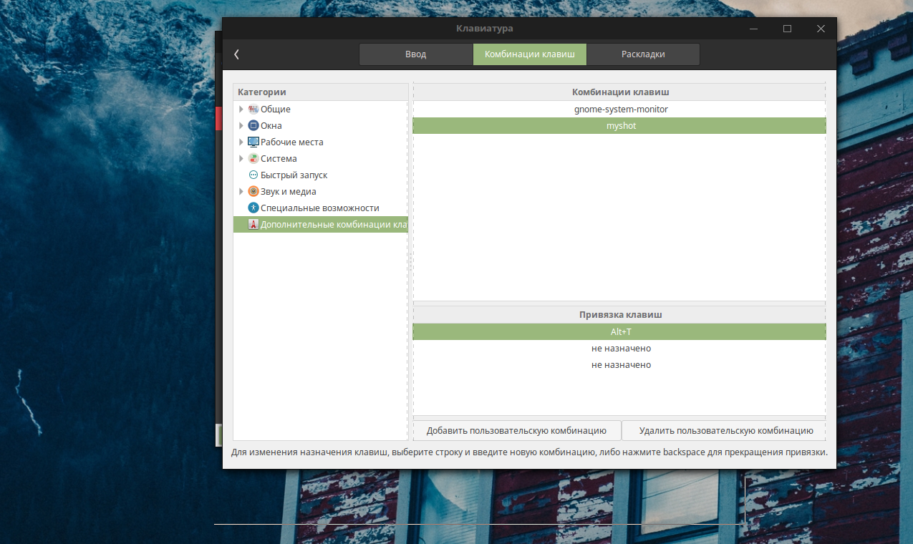
Task: Click the Категории column header
Action: [x=320, y=92]
